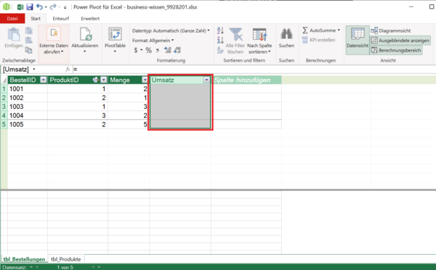Open Menge column filter dropdown
436x270 pixels.
point(145,80)
